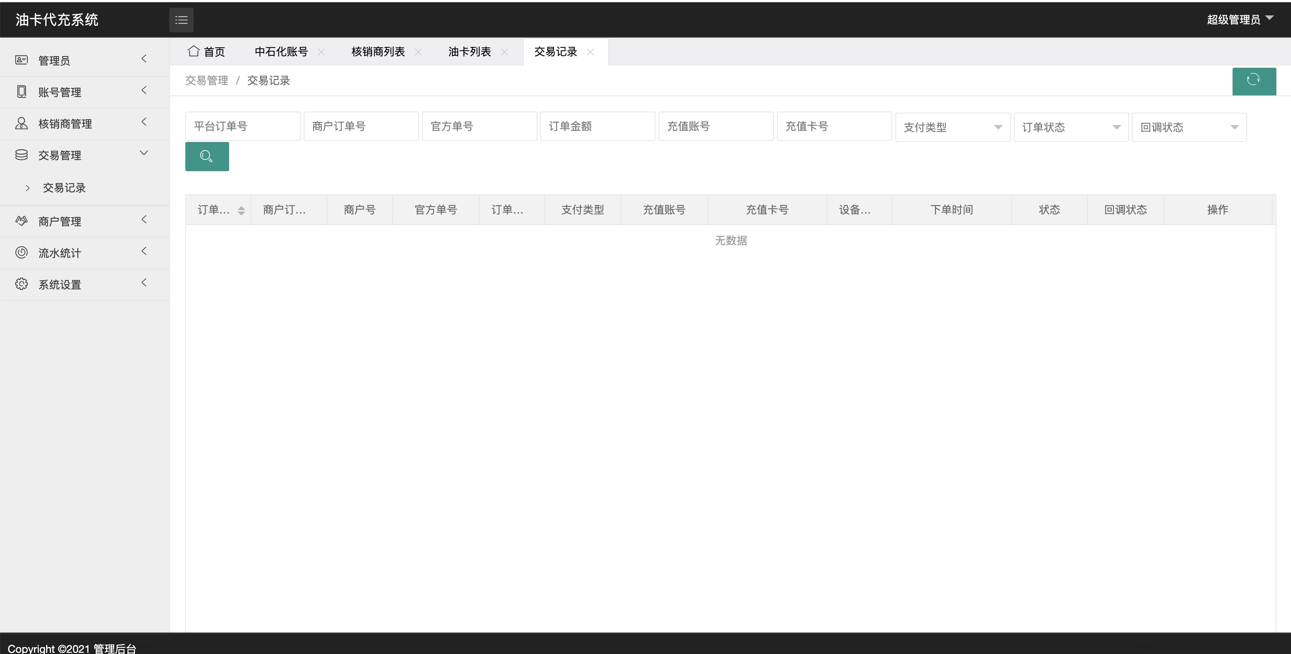Toggle the 订单 column sort arrows

[241, 210]
